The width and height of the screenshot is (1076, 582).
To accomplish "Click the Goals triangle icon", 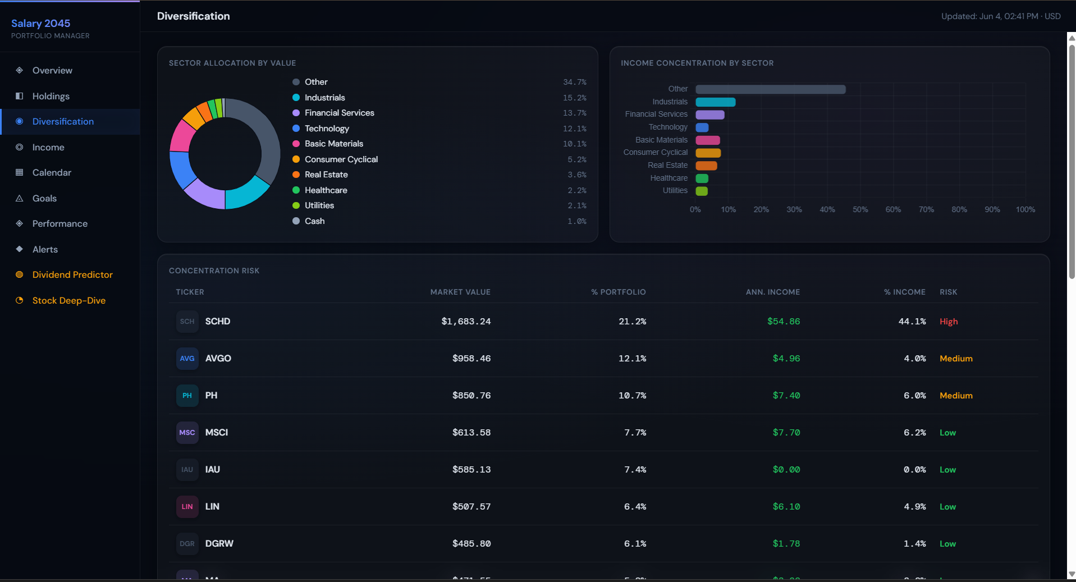I will [19, 198].
